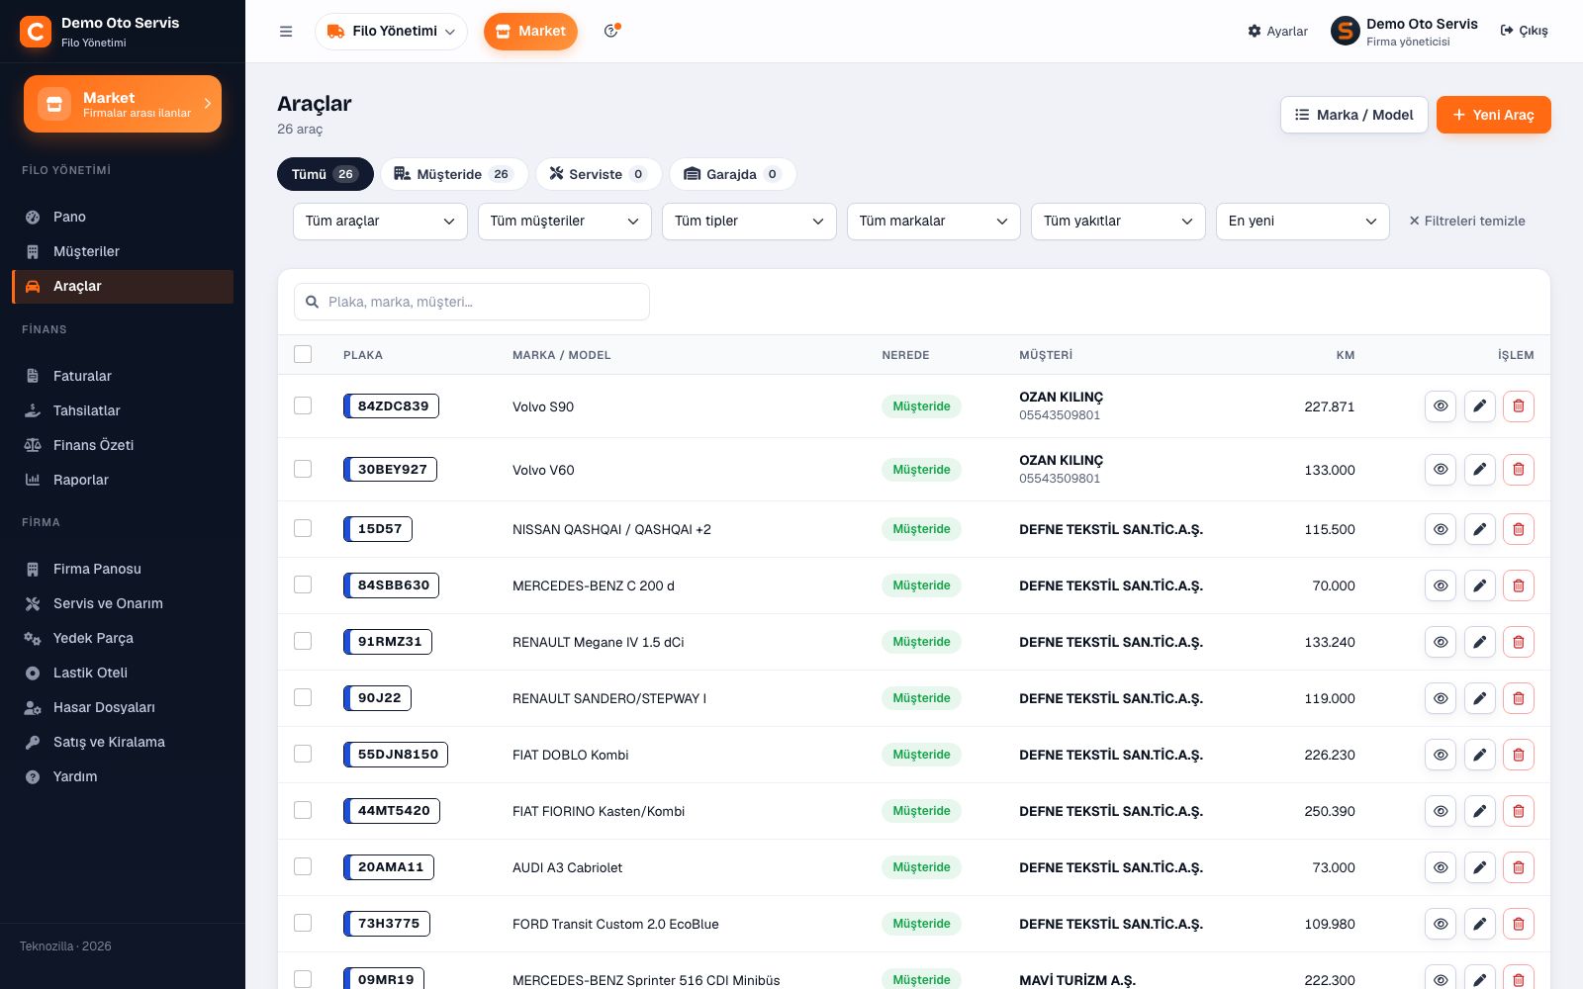Screen dimensions: 1583x989
Task: Toggle the sidebar hamburger menu icon
Action: tap(286, 32)
